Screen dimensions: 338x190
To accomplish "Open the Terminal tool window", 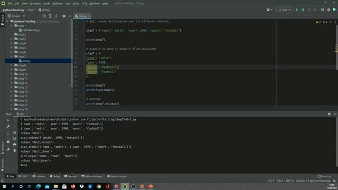I will tap(70, 176).
